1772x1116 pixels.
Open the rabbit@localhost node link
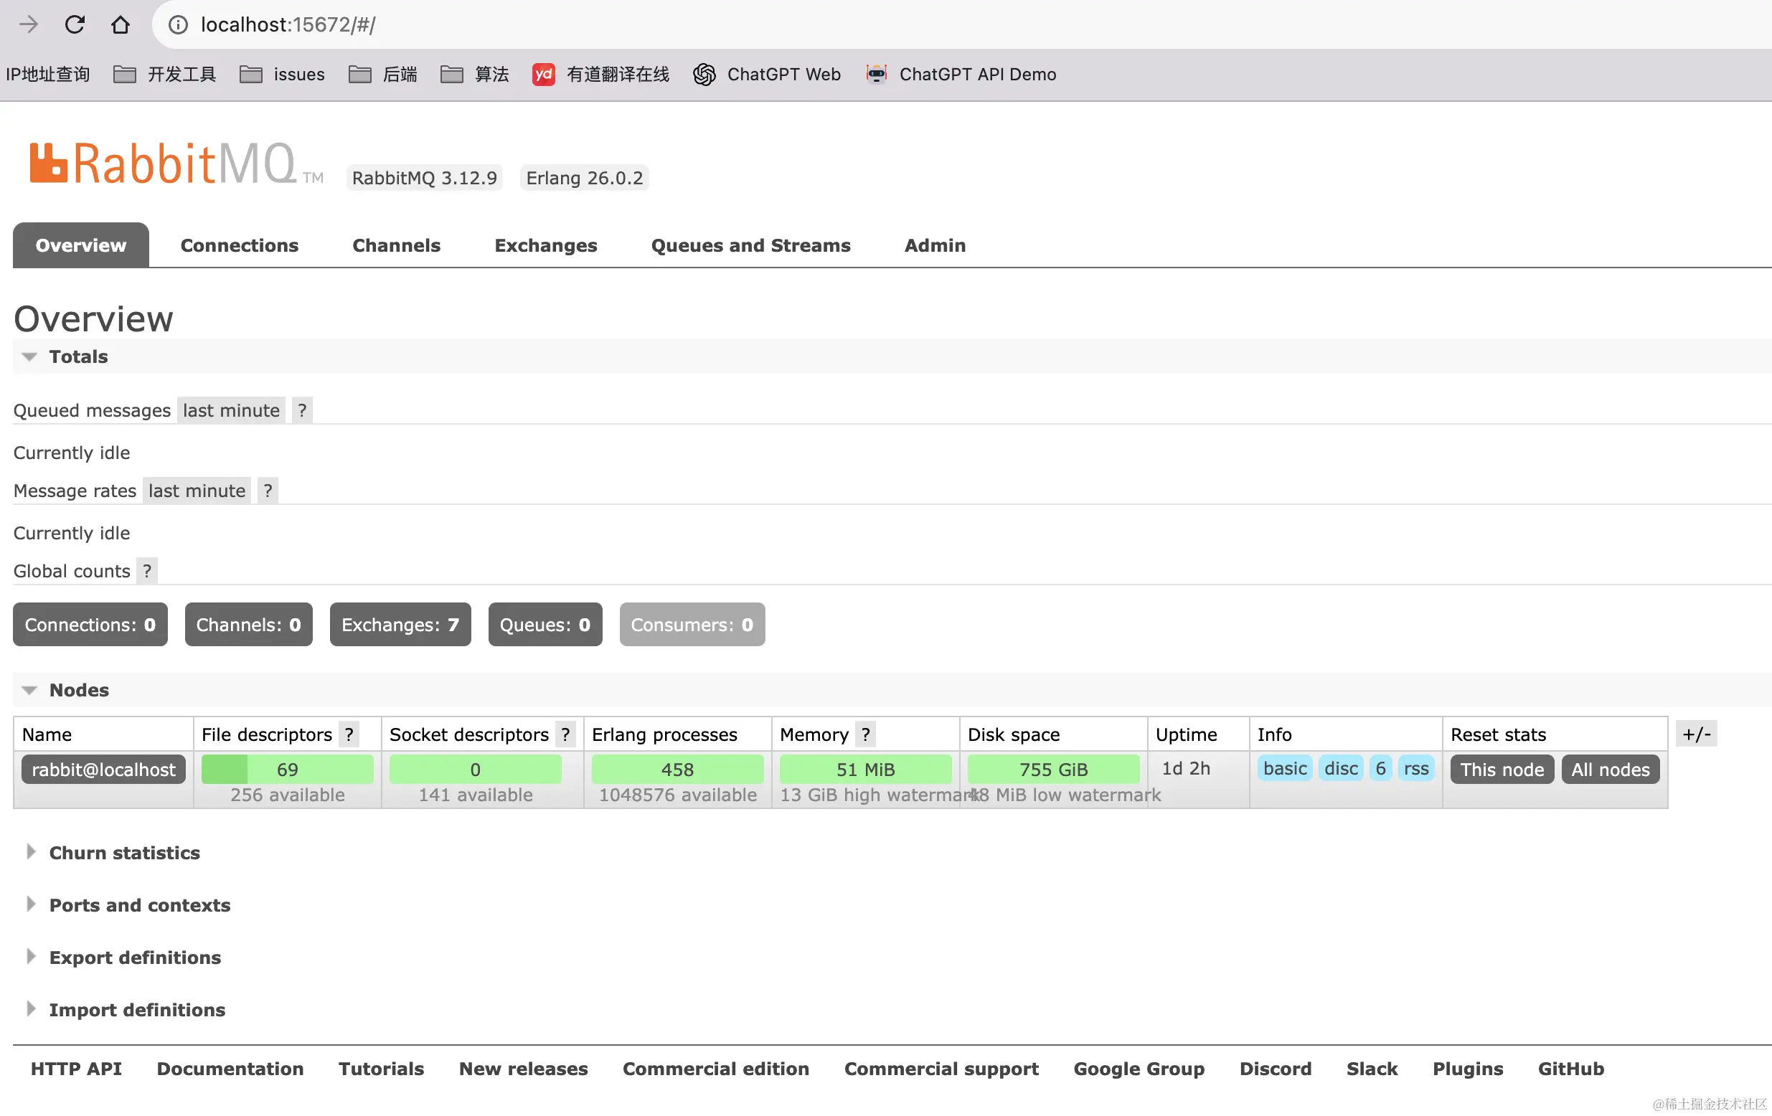tap(103, 770)
